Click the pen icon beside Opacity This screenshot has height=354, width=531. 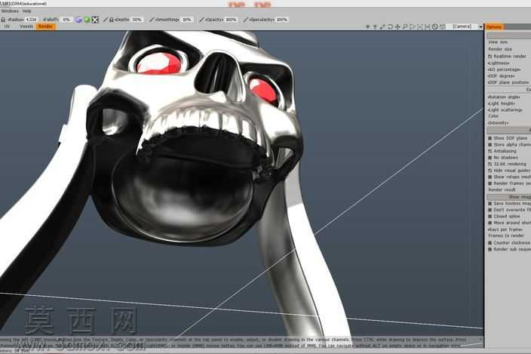click(x=201, y=20)
